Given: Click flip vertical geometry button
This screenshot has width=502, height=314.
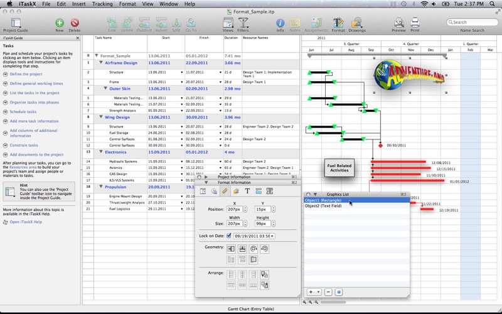Looking at the screenshot, I should tap(242, 249).
